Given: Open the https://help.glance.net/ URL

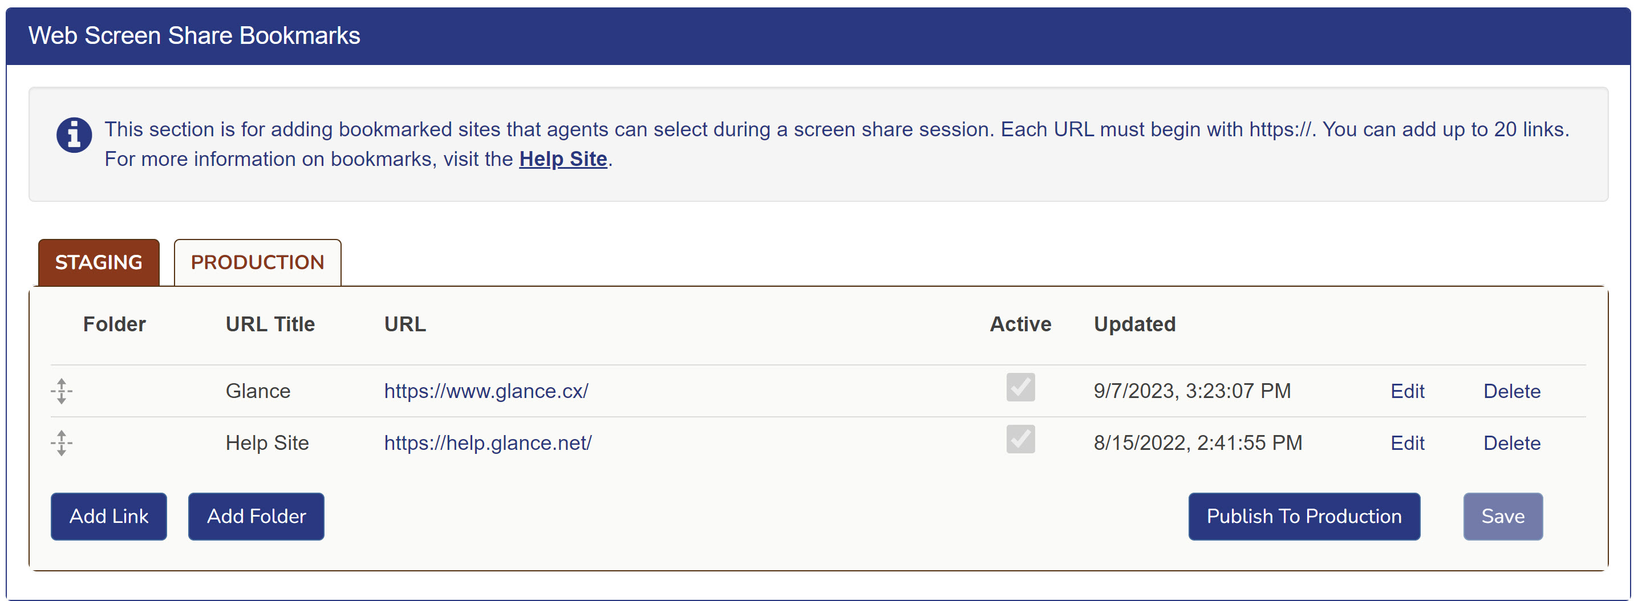Looking at the screenshot, I should pos(488,443).
